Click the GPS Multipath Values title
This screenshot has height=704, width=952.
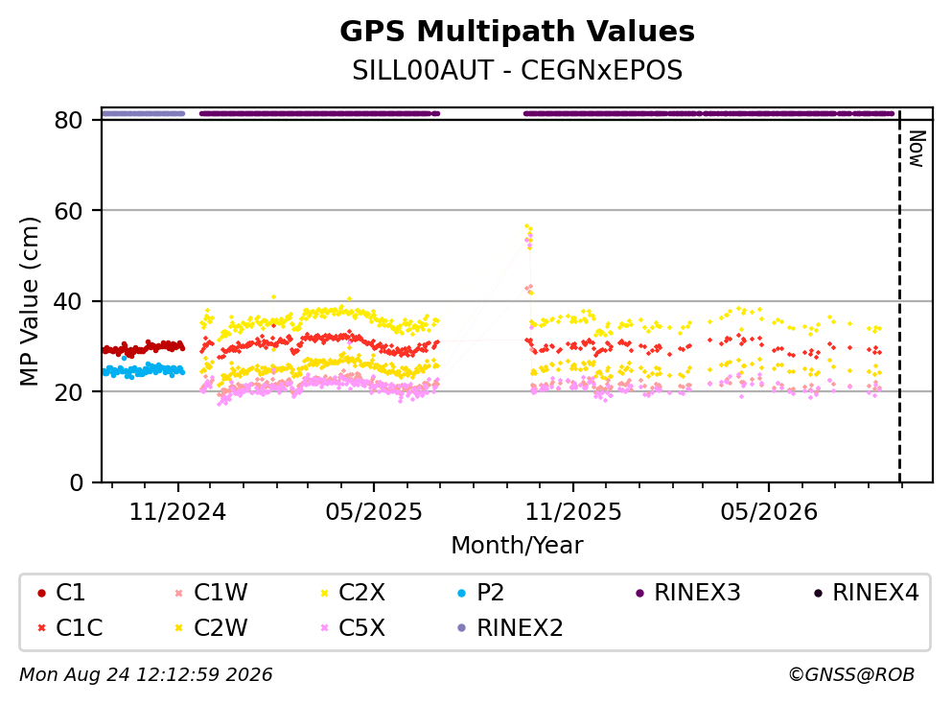518,32
